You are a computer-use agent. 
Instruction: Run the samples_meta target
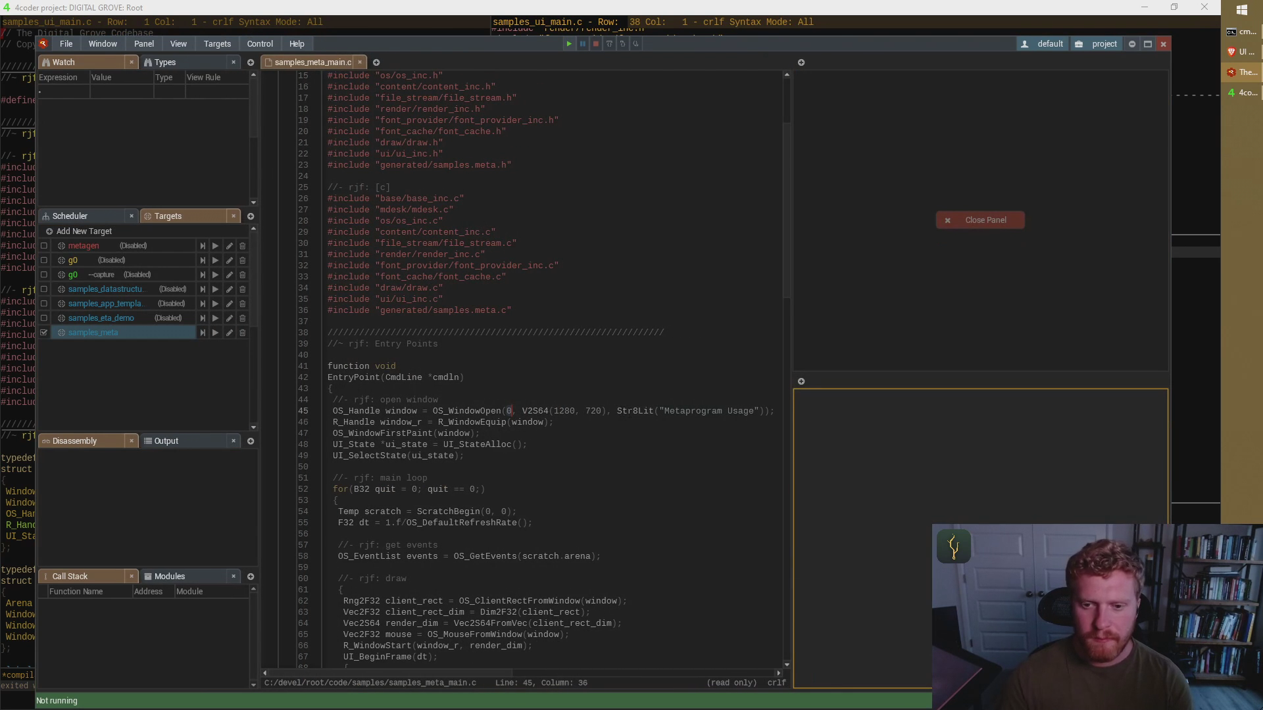point(215,333)
